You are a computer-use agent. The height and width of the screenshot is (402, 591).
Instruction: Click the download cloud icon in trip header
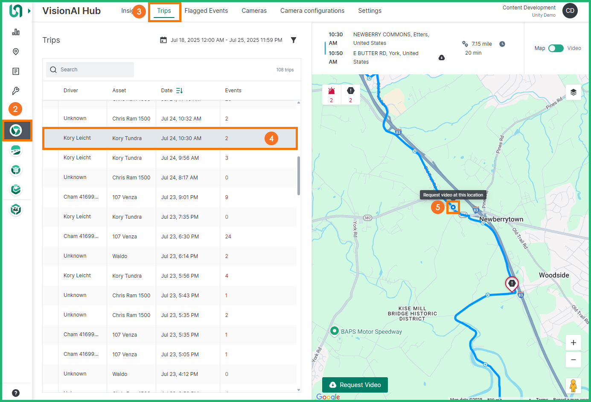click(442, 58)
